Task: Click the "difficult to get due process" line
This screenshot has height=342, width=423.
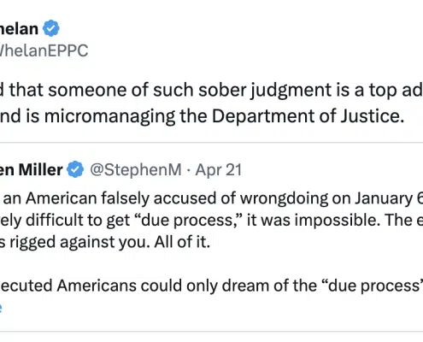Action: click(211, 220)
